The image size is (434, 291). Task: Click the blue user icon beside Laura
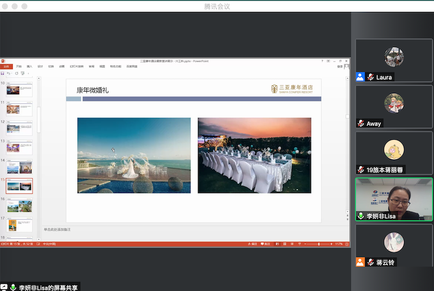point(360,77)
